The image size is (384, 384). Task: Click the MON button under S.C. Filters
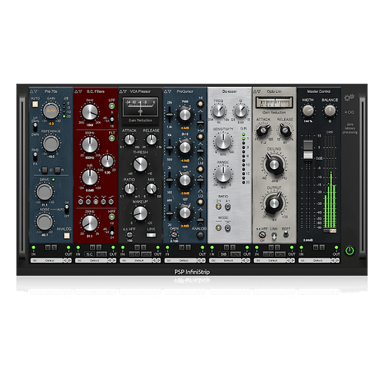point(101,254)
